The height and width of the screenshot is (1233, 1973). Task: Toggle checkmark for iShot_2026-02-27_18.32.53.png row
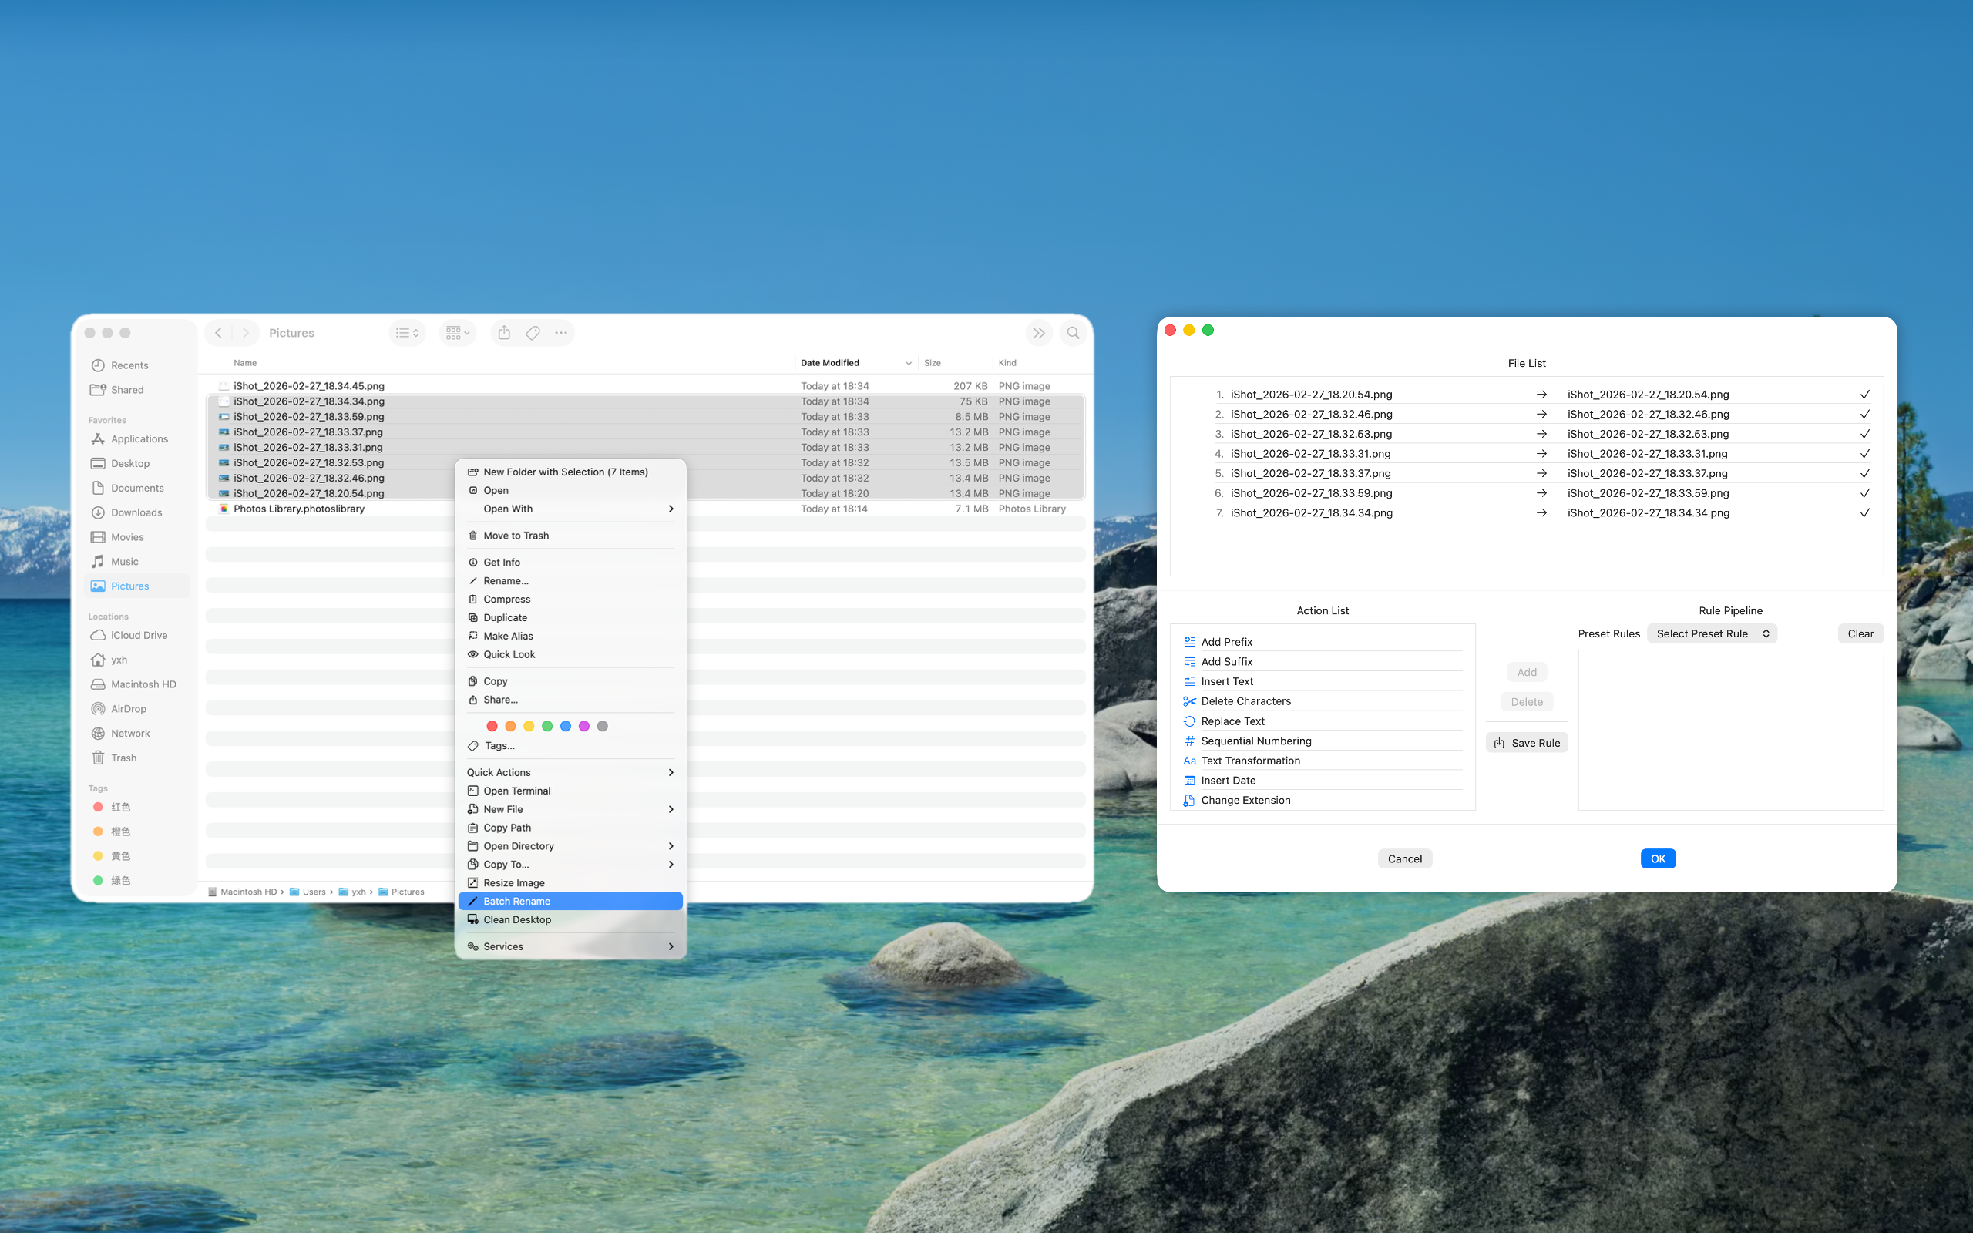1864,434
